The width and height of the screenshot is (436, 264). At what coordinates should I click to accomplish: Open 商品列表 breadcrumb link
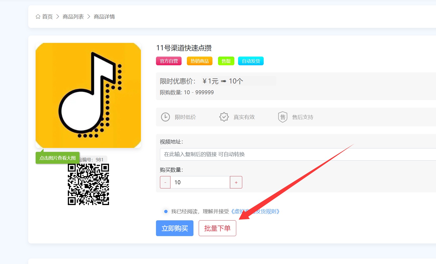pos(73,17)
